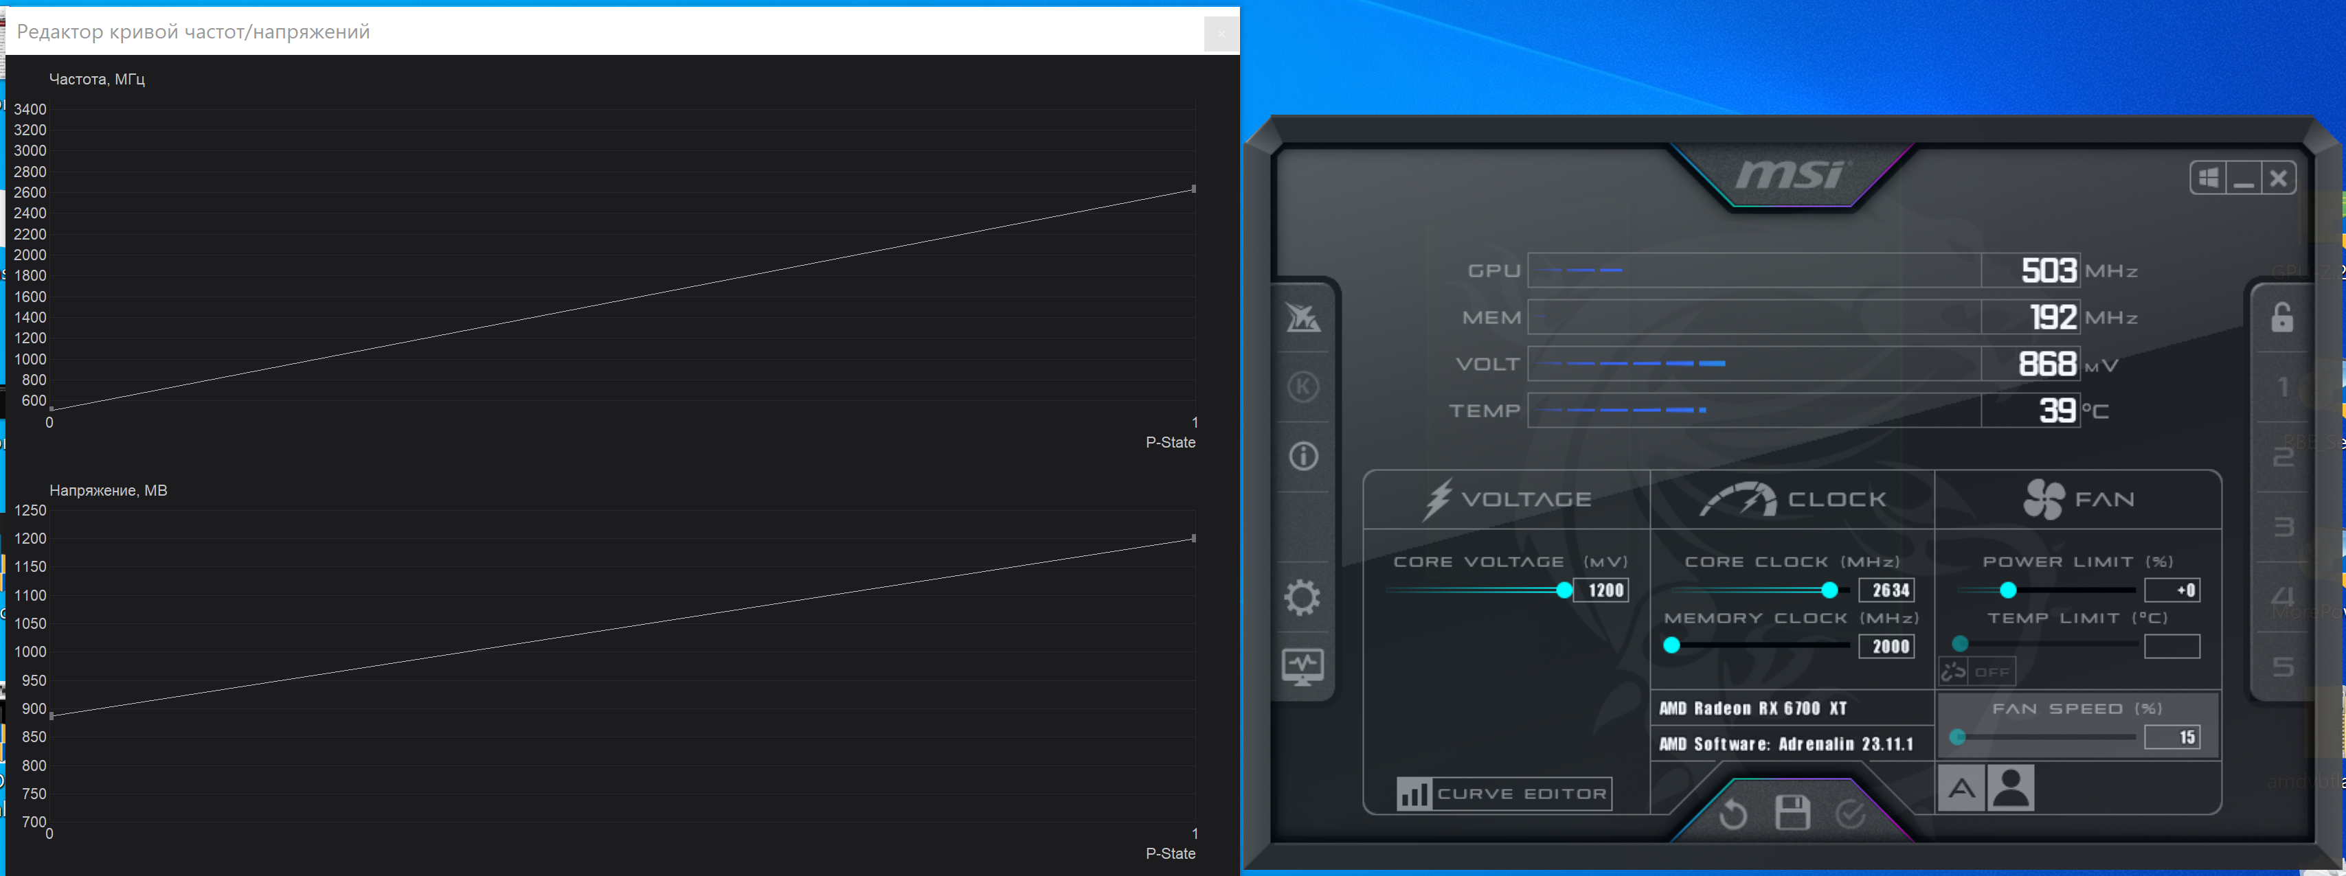This screenshot has width=2346, height=876.
Task: Click the save profile floppy disk icon
Action: (1792, 812)
